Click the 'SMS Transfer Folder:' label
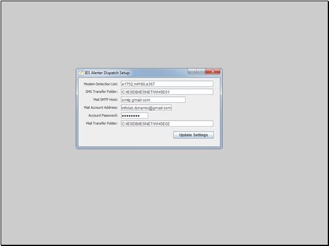This screenshot has width=329, height=246. 101,91
